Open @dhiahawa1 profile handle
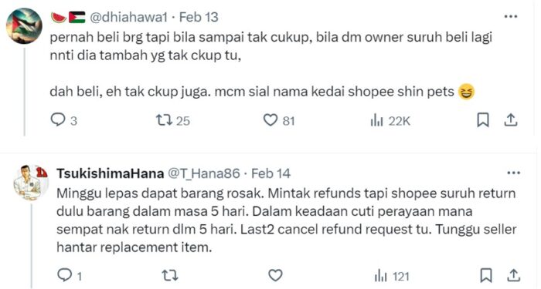The image size is (541, 289). coord(129,17)
